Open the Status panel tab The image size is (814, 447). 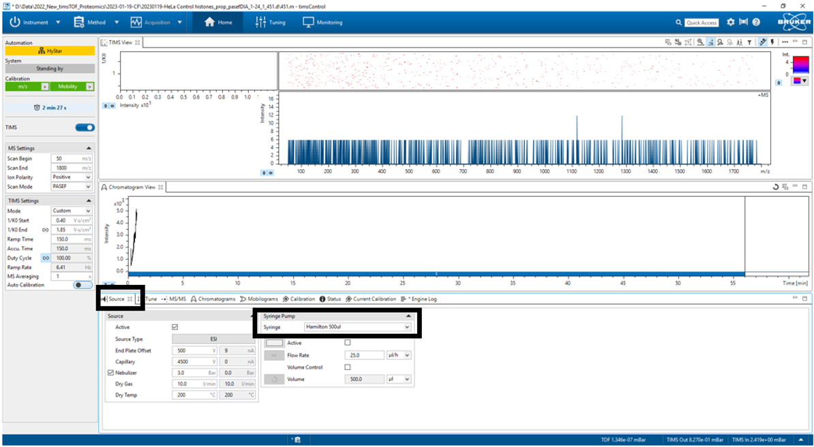330,299
